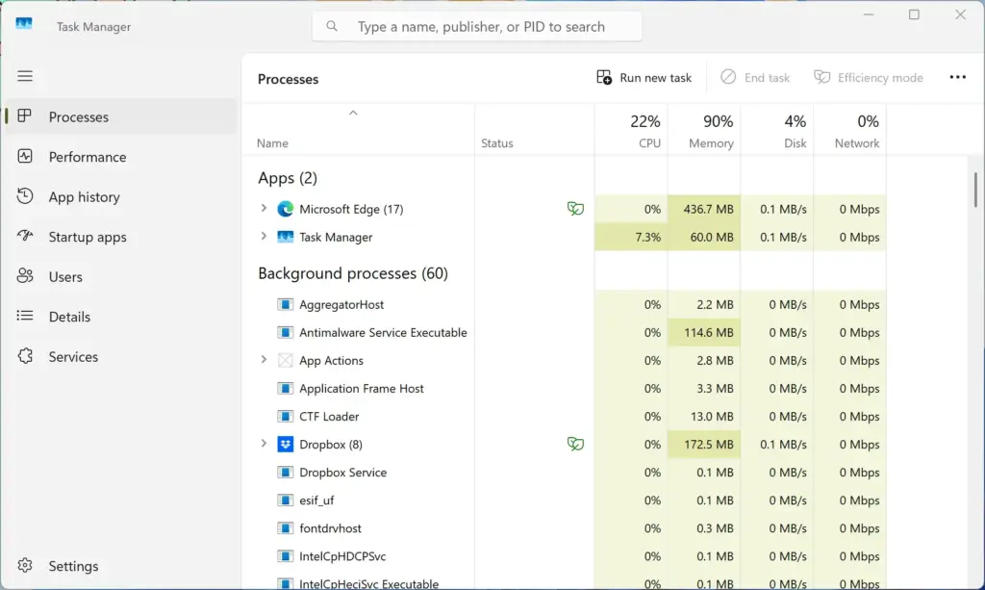Open the Services page
The height and width of the screenshot is (590, 985).
click(120, 356)
